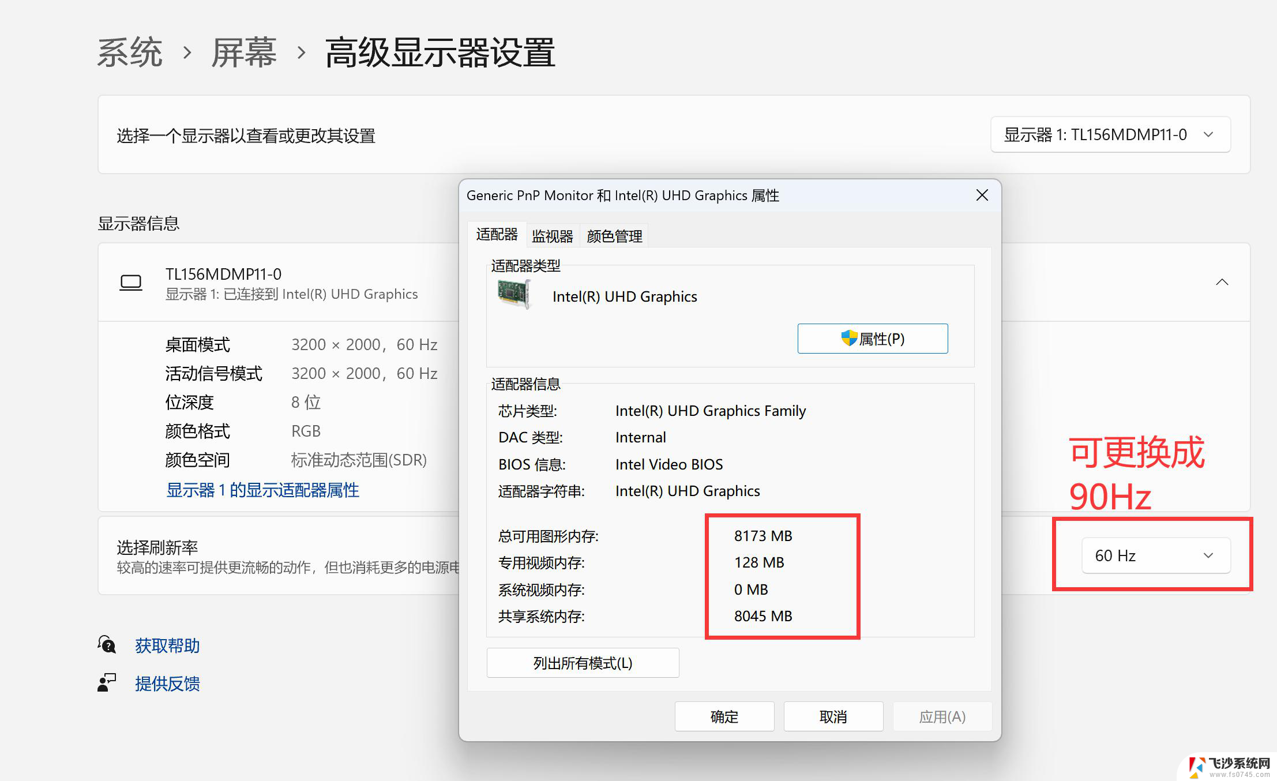Click the laptop display icon next to TL156MDMP11-0
The image size is (1277, 781).
131,283
